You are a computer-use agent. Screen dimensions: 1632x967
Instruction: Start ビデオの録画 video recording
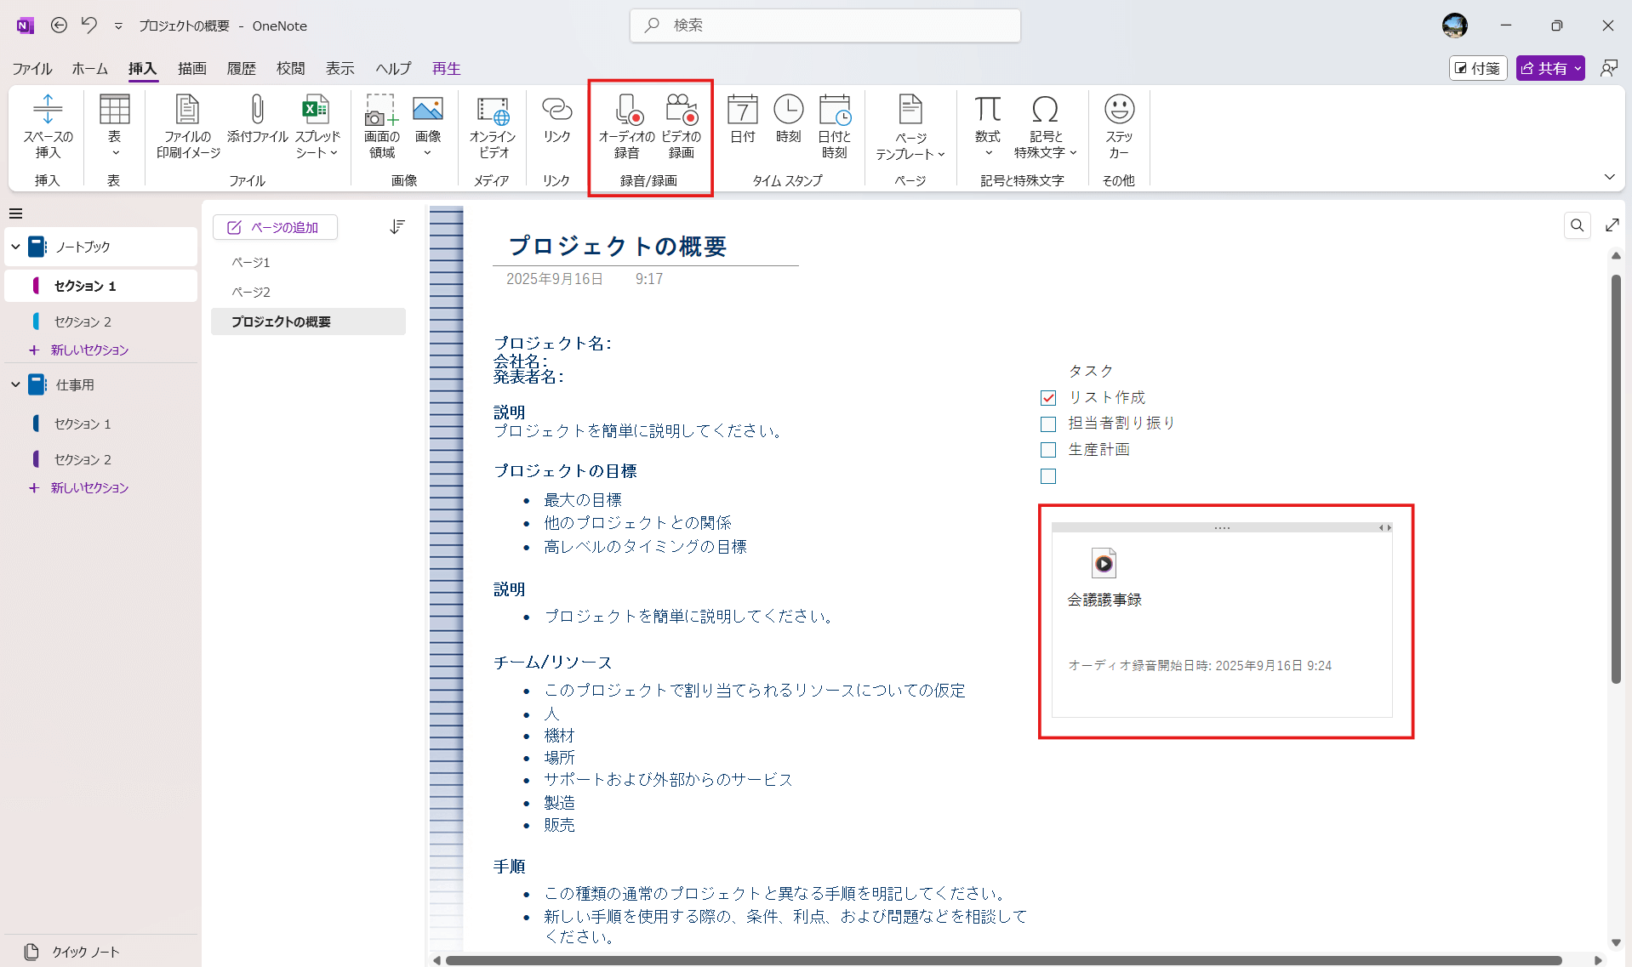681,126
